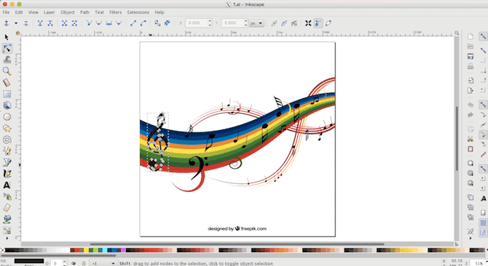Select the Node edit tool

point(7,49)
